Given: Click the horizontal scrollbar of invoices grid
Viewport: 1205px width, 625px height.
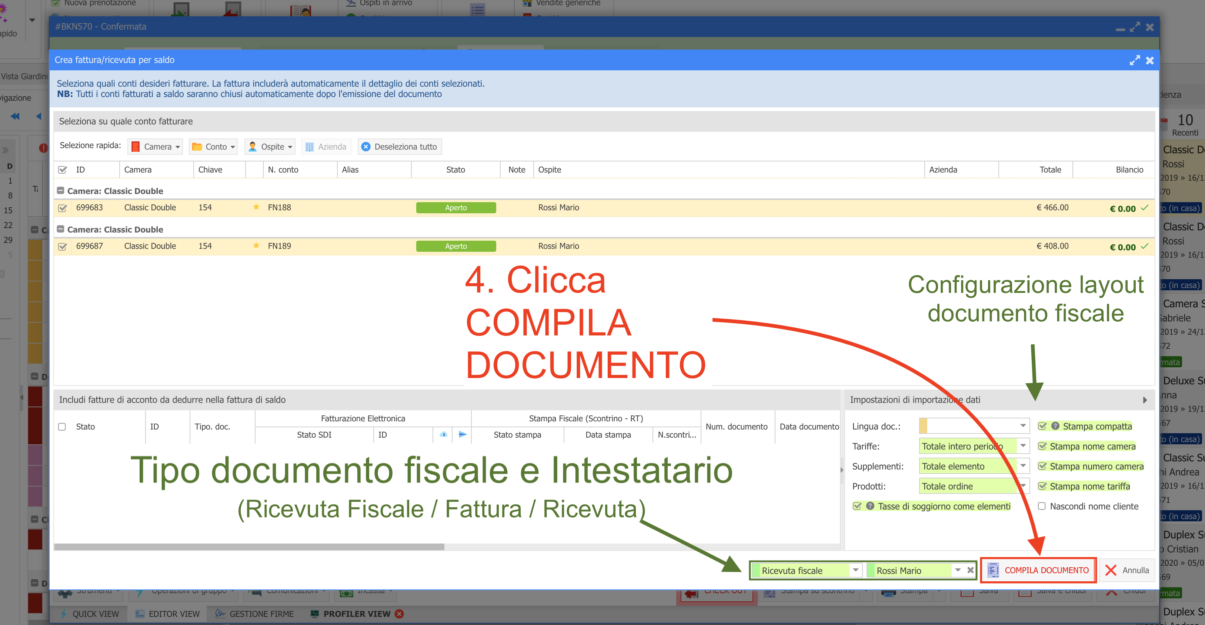Looking at the screenshot, I should pos(249,547).
